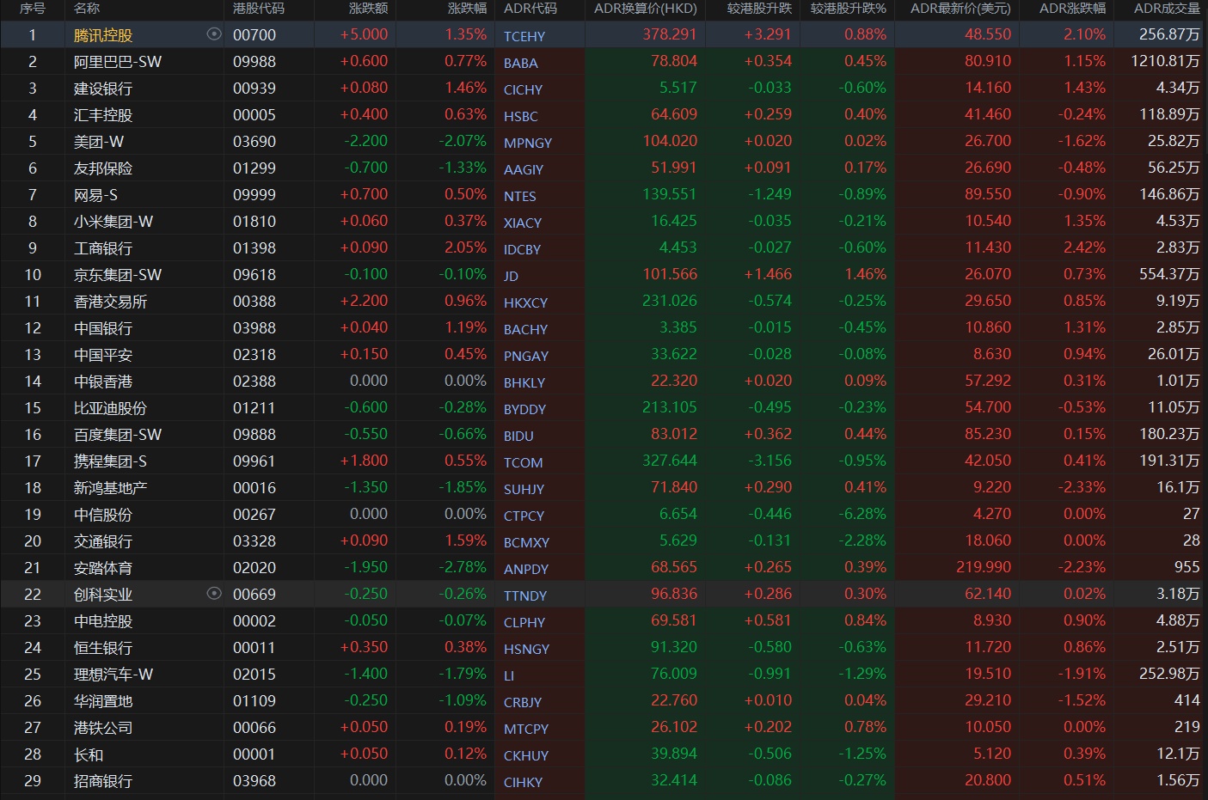Click 中国平安 in the name column

(103, 355)
